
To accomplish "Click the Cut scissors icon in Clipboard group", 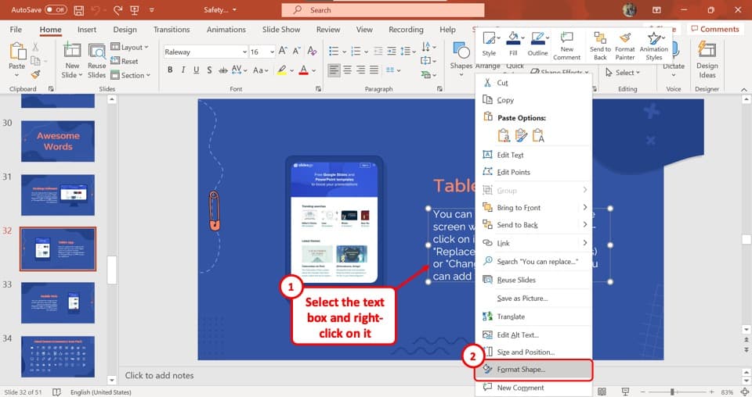I will (35, 47).
